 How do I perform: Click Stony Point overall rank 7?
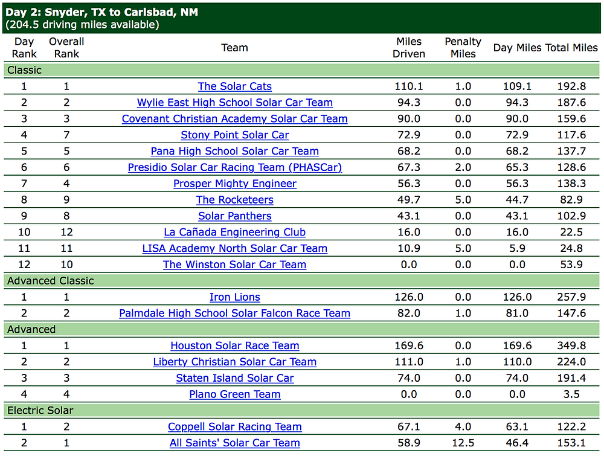[x=66, y=135]
